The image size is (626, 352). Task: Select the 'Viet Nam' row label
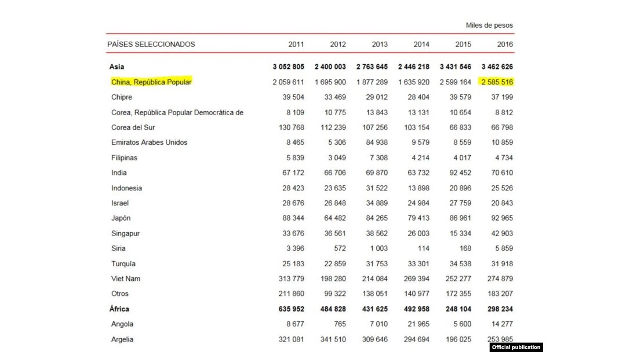point(126,278)
